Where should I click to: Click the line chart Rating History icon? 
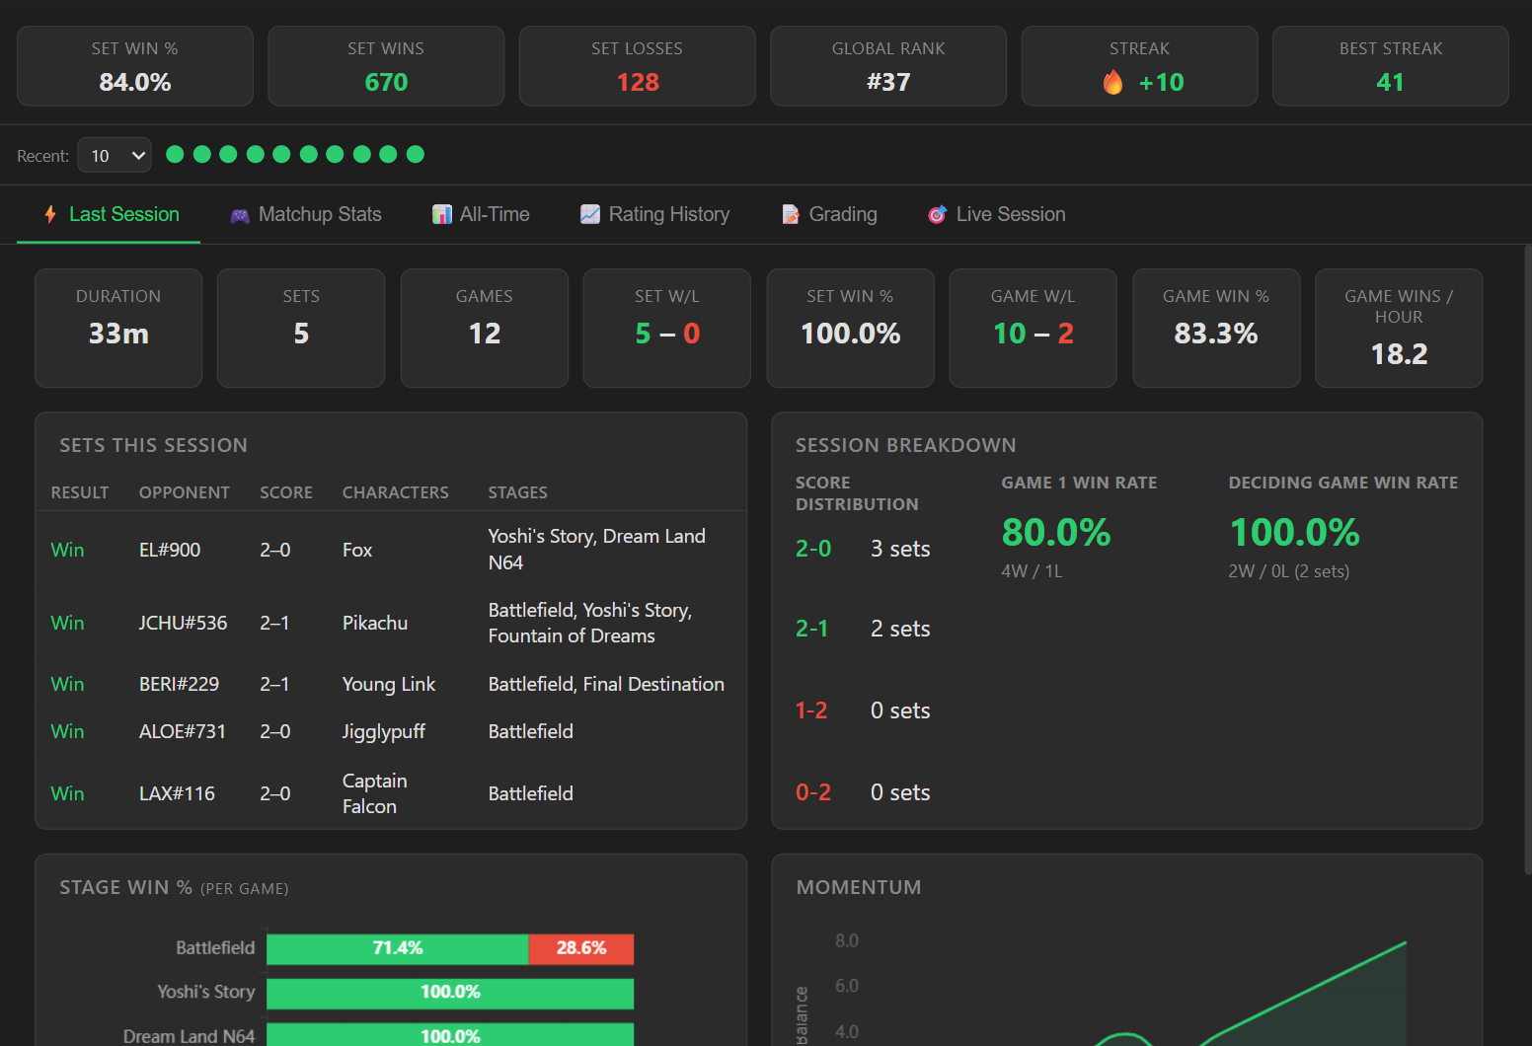tap(590, 214)
